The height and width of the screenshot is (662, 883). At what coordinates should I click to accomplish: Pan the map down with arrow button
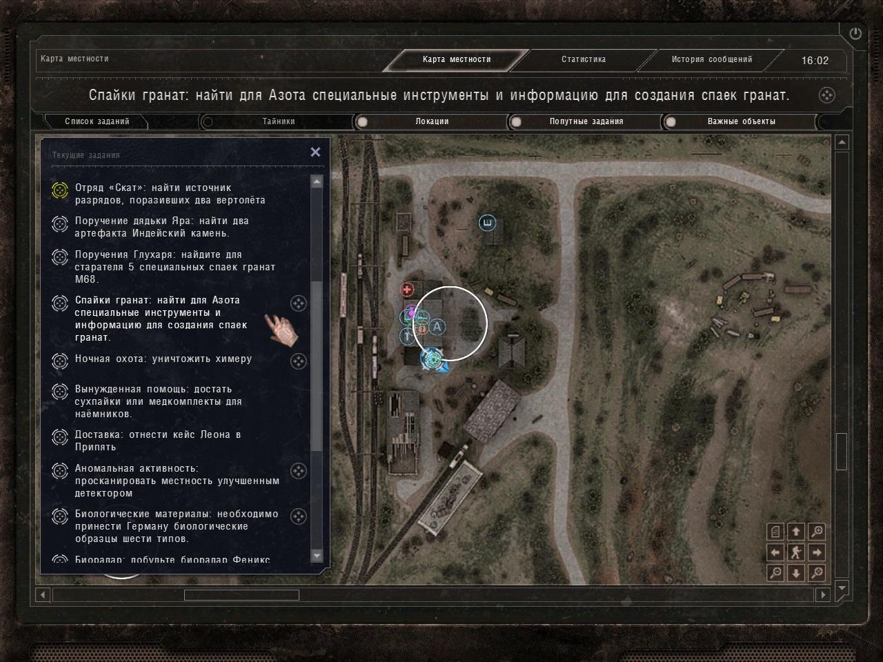[x=796, y=573]
